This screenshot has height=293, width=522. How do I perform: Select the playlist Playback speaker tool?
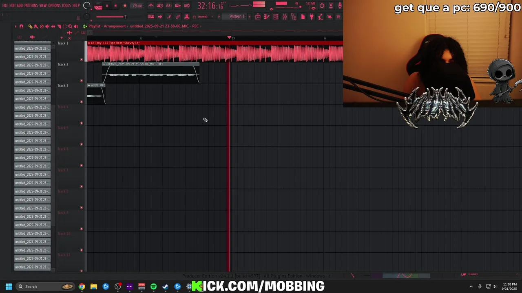coord(76,26)
